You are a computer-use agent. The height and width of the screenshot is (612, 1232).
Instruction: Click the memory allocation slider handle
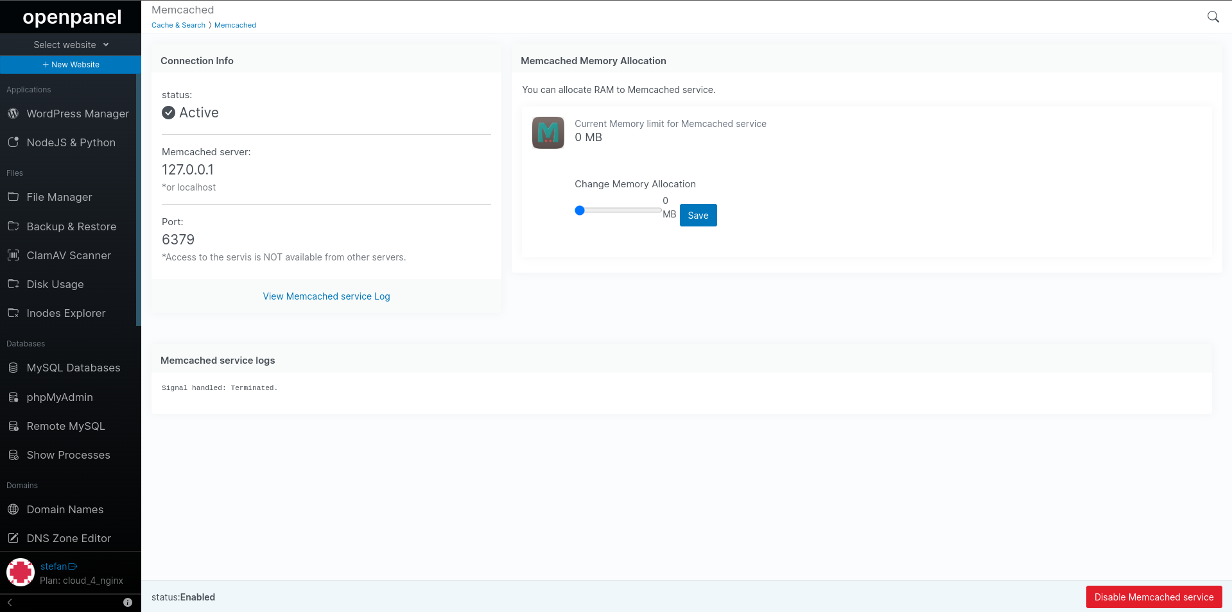[x=580, y=210]
